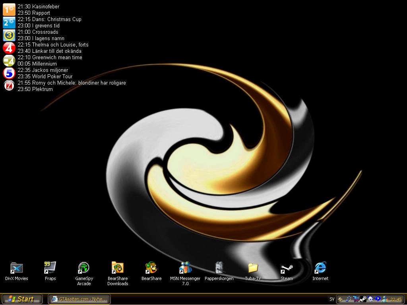Select the MSN Messenger 7.0 icon
This screenshot has width=407, height=305.
[x=185, y=273]
